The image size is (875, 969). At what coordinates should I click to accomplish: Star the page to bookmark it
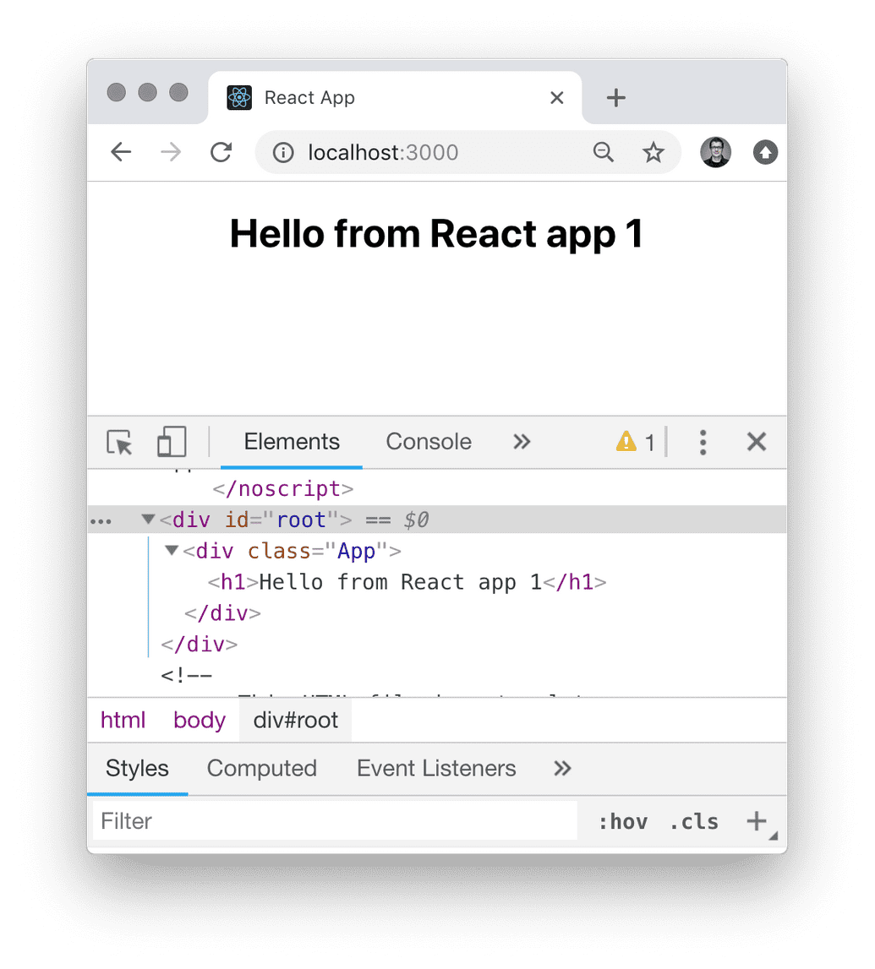coord(654,152)
